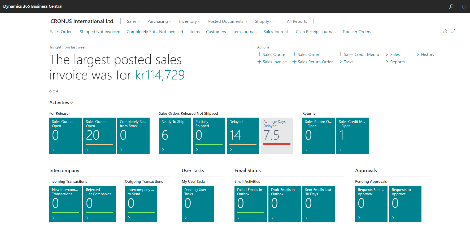The width and height of the screenshot is (470, 232).
Task: Open the search magnifier icon
Action: click(x=451, y=6)
